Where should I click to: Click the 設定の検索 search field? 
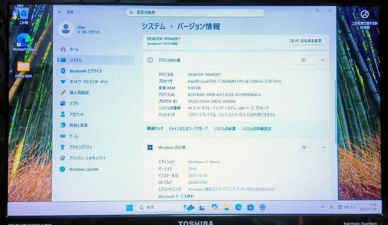(x=195, y=12)
